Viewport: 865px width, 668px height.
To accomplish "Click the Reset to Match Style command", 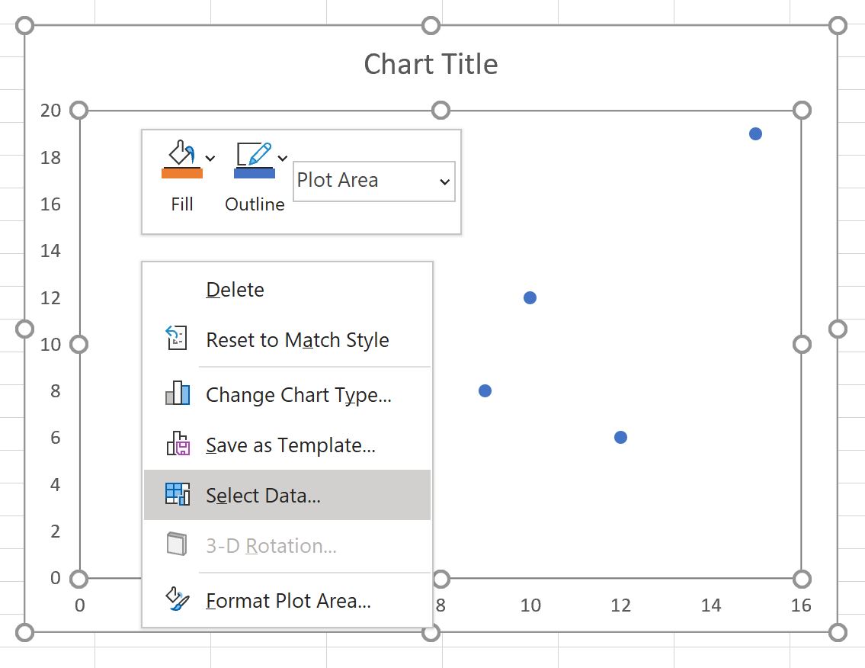I will pos(297,339).
